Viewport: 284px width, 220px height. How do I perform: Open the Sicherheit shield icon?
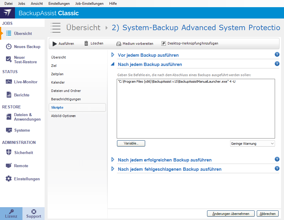[9, 153]
